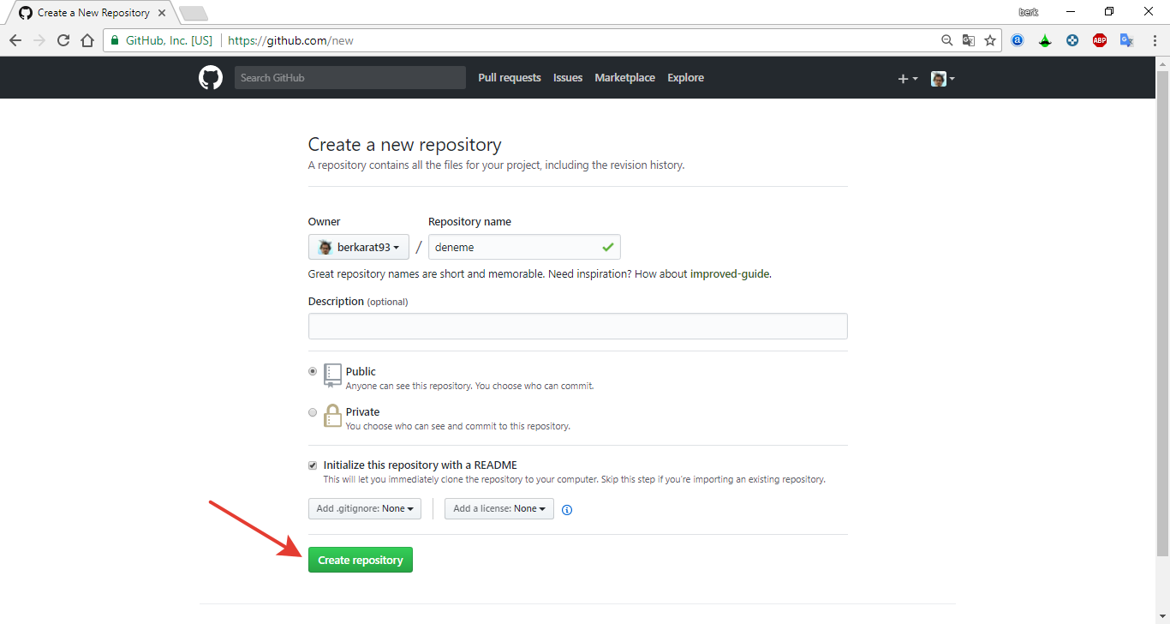Click the page vertical scrollbar

(1162, 313)
